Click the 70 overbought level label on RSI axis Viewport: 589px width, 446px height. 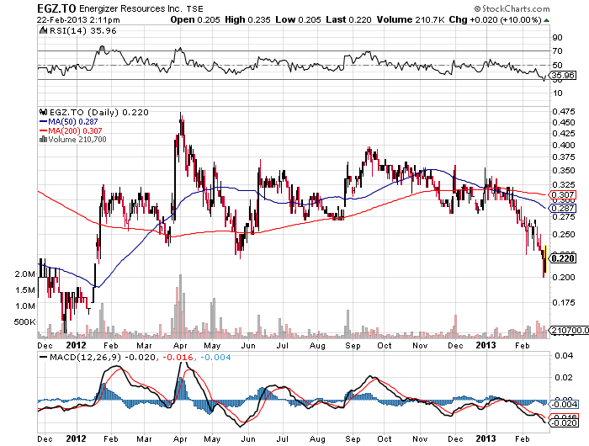click(x=557, y=50)
